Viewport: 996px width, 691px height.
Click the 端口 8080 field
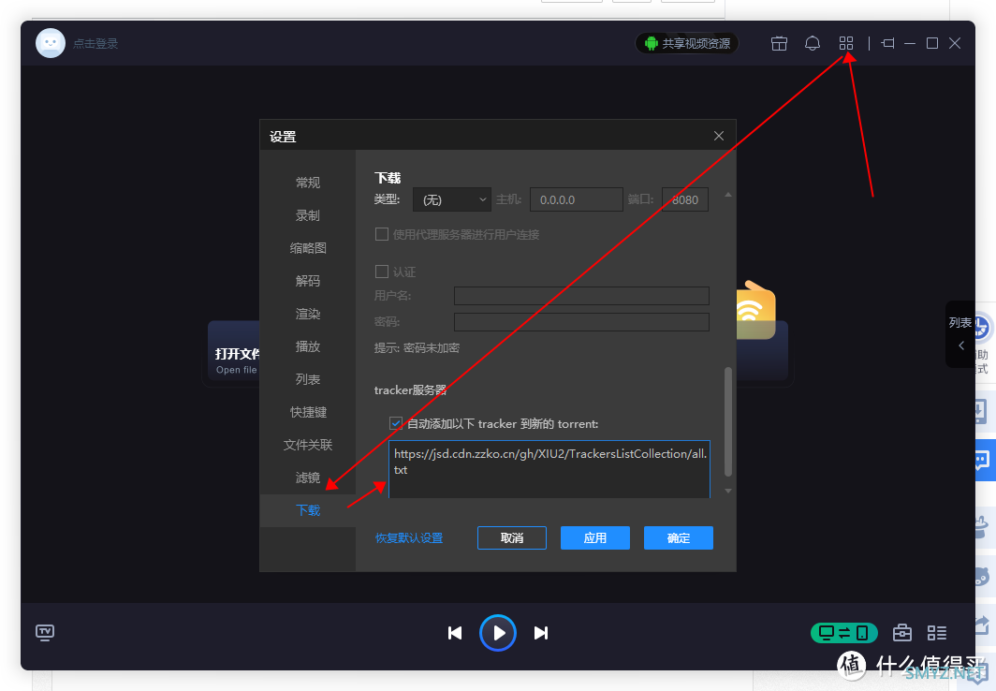click(685, 200)
